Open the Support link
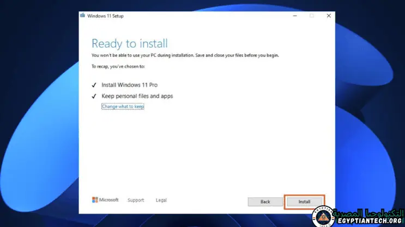Image resolution: width=405 pixels, height=227 pixels. tap(136, 200)
